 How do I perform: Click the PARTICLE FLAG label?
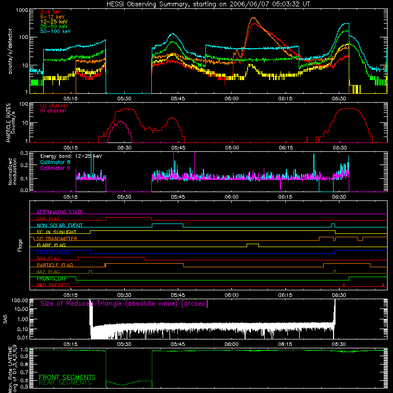55,265
